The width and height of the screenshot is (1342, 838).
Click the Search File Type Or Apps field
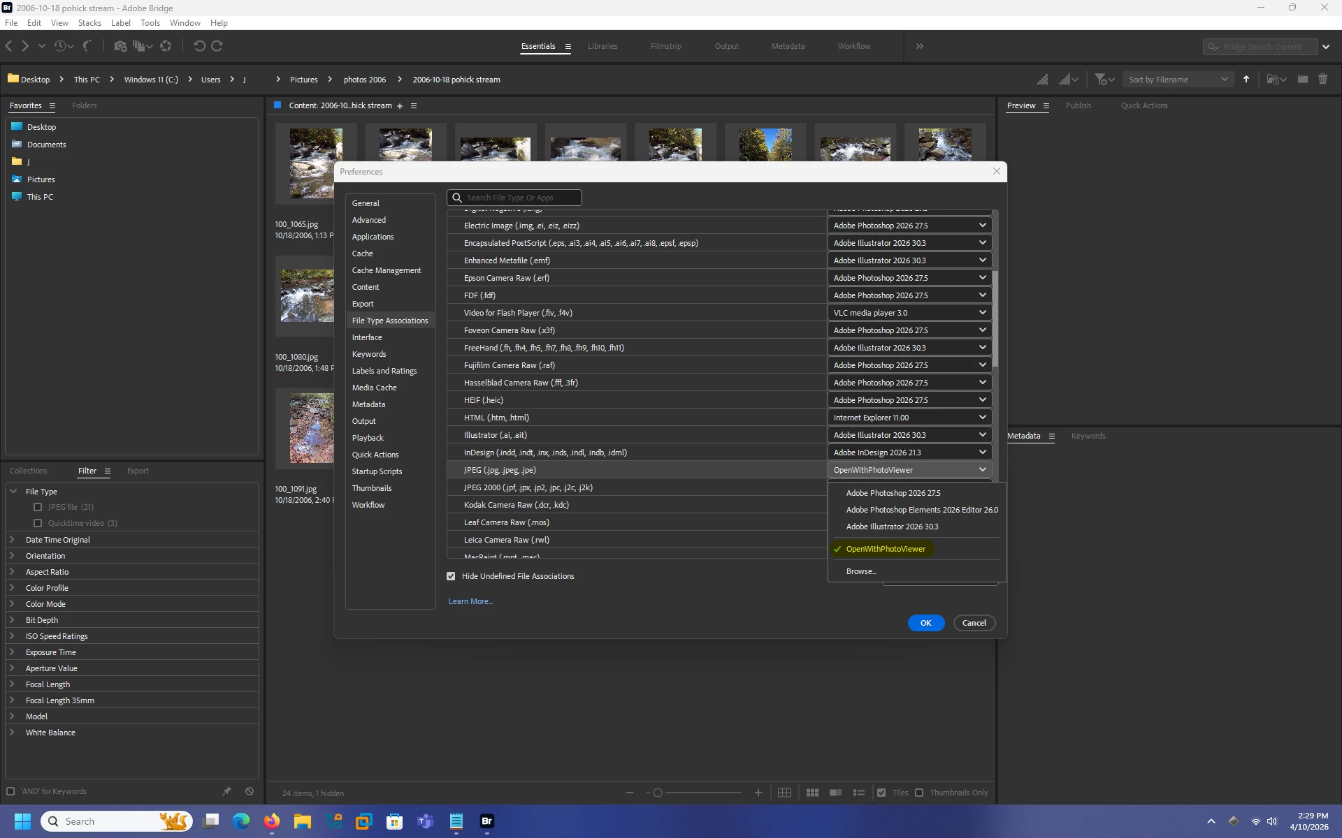[521, 198]
